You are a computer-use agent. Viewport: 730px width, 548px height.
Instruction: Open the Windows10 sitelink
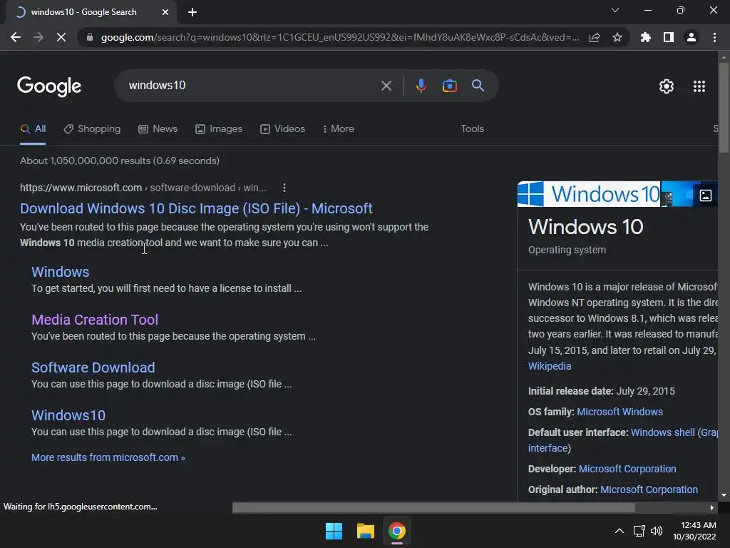click(68, 415)
